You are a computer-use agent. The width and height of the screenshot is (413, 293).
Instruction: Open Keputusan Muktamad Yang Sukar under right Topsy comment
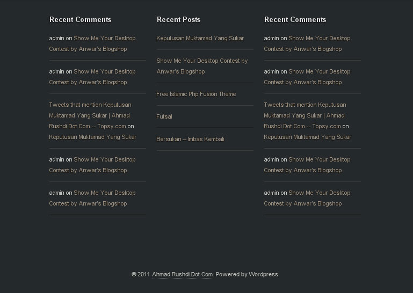[x=308, y=137]
